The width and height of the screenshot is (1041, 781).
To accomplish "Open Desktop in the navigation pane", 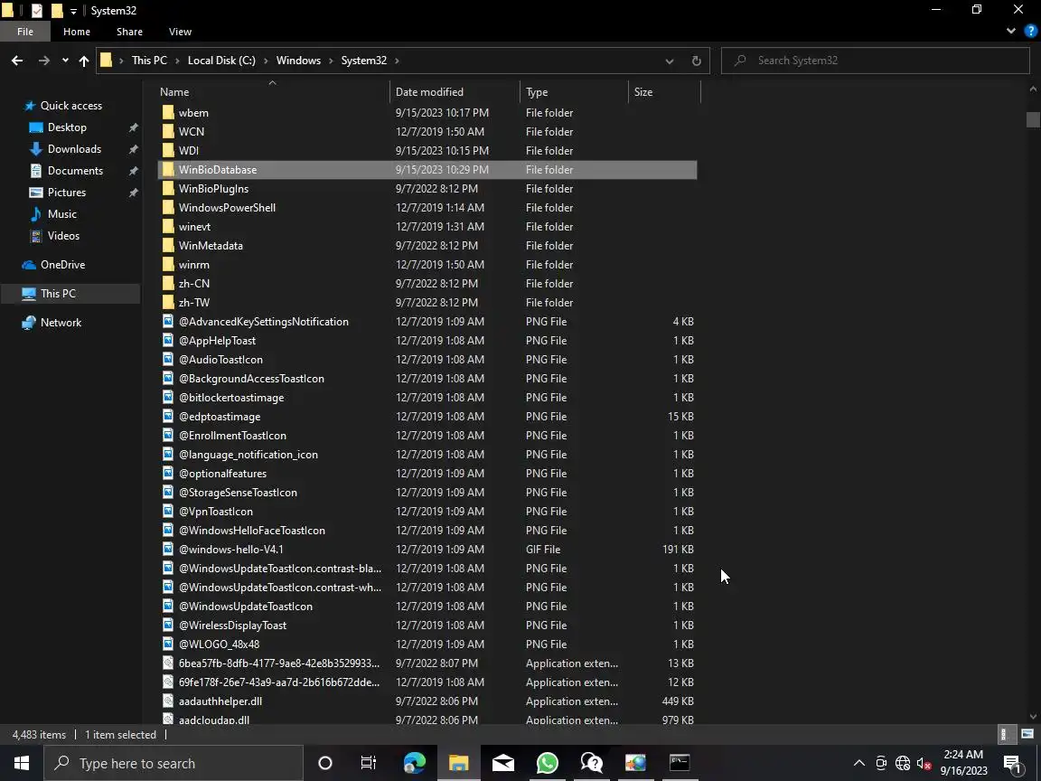I will 66,127.
